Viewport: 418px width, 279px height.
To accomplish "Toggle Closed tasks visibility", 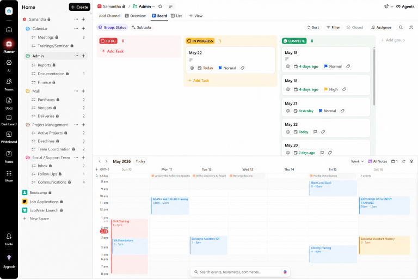I will coord(355,27).
